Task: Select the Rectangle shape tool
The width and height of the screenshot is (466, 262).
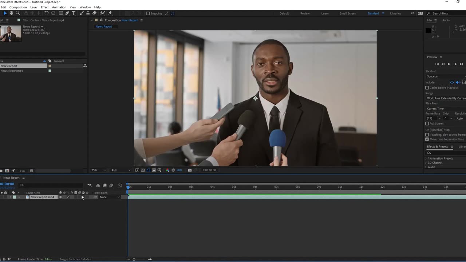Action: pyautogui.click(x=61, y=13)
